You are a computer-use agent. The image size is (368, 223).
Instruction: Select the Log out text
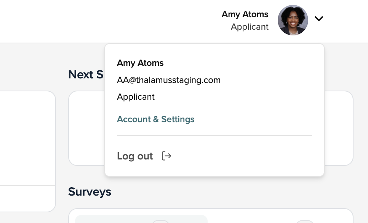pyautogui.click(x=135, y=156)
